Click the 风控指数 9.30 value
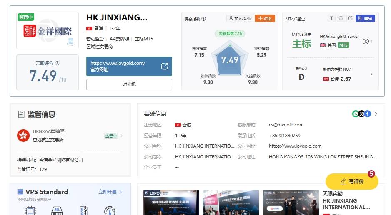391x215 pixels. coord(253,82)
